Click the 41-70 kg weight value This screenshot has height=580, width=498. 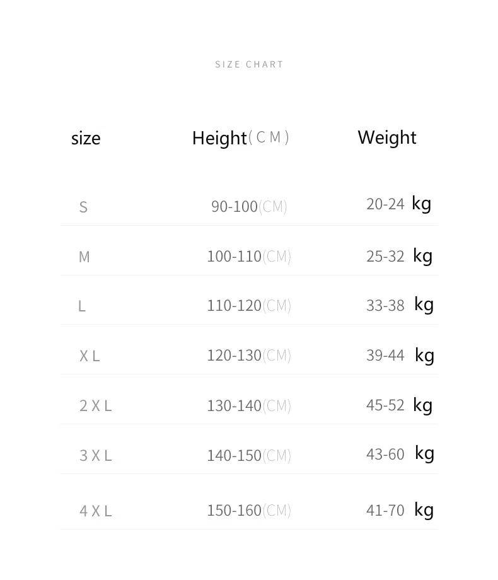400,511
